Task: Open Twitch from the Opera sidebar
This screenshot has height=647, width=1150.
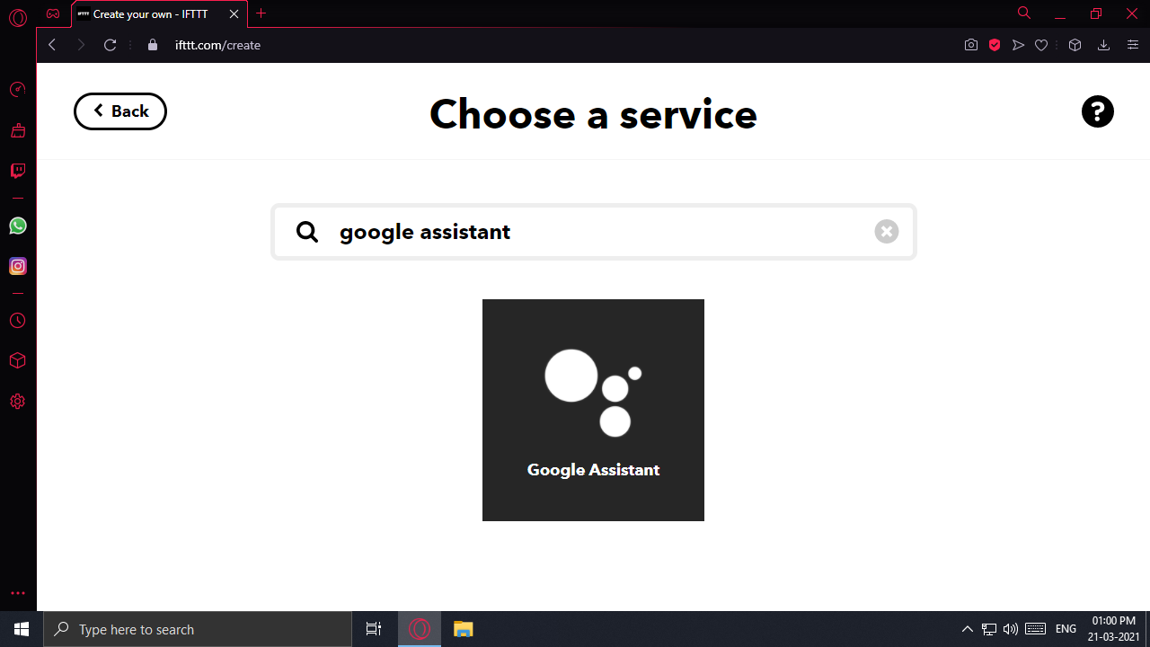Action: coord(18,171)
